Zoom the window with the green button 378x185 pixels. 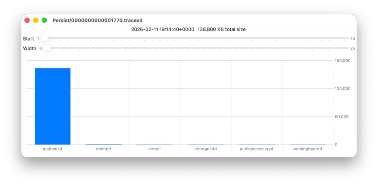tap(44, 20)
